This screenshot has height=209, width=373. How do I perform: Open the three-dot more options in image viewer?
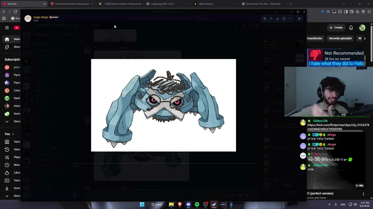290,19
